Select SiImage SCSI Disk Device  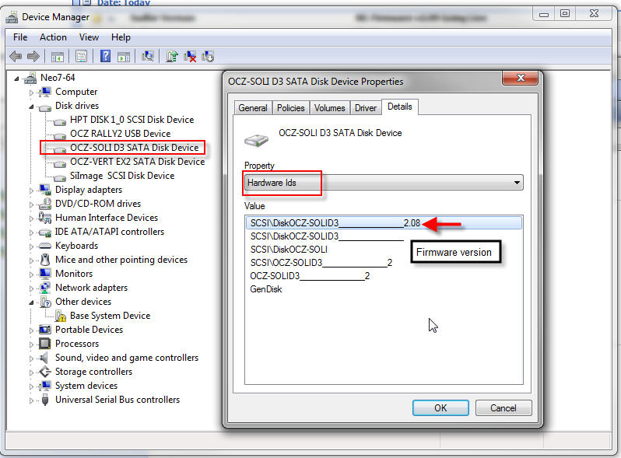122,176
